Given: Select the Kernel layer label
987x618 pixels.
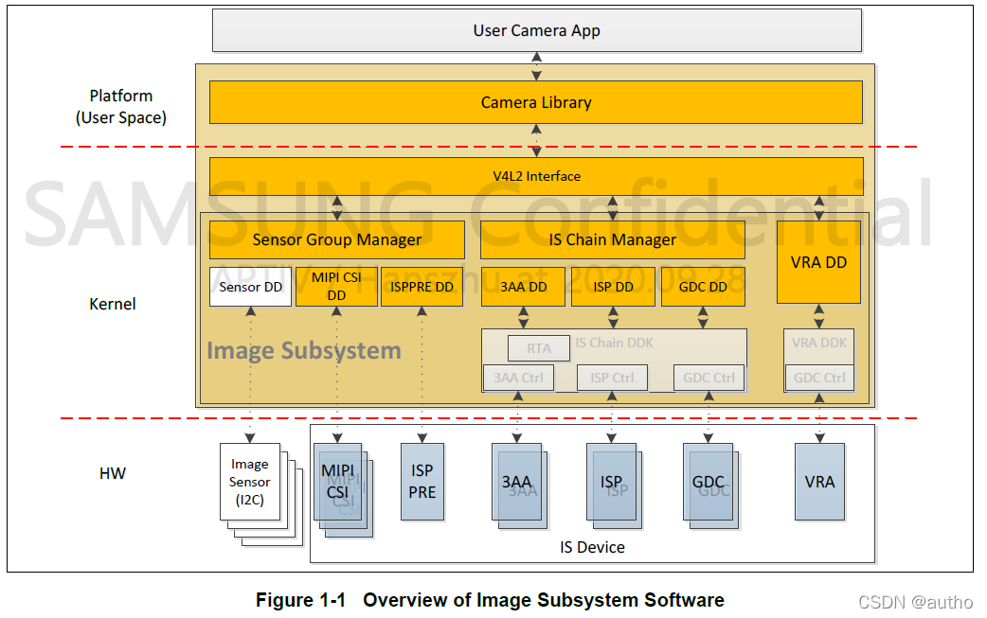Looking at the screenshot, I should click(x=113, y=305).
